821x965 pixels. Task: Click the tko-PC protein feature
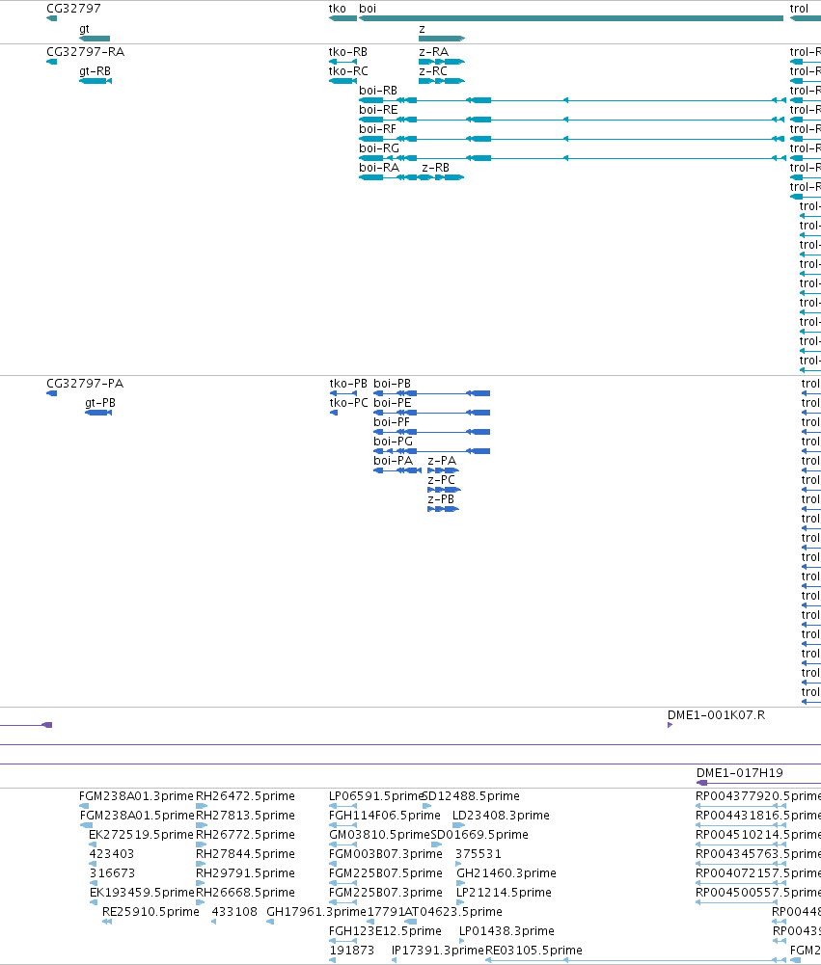pyautogui.click(x=334, y=413)
